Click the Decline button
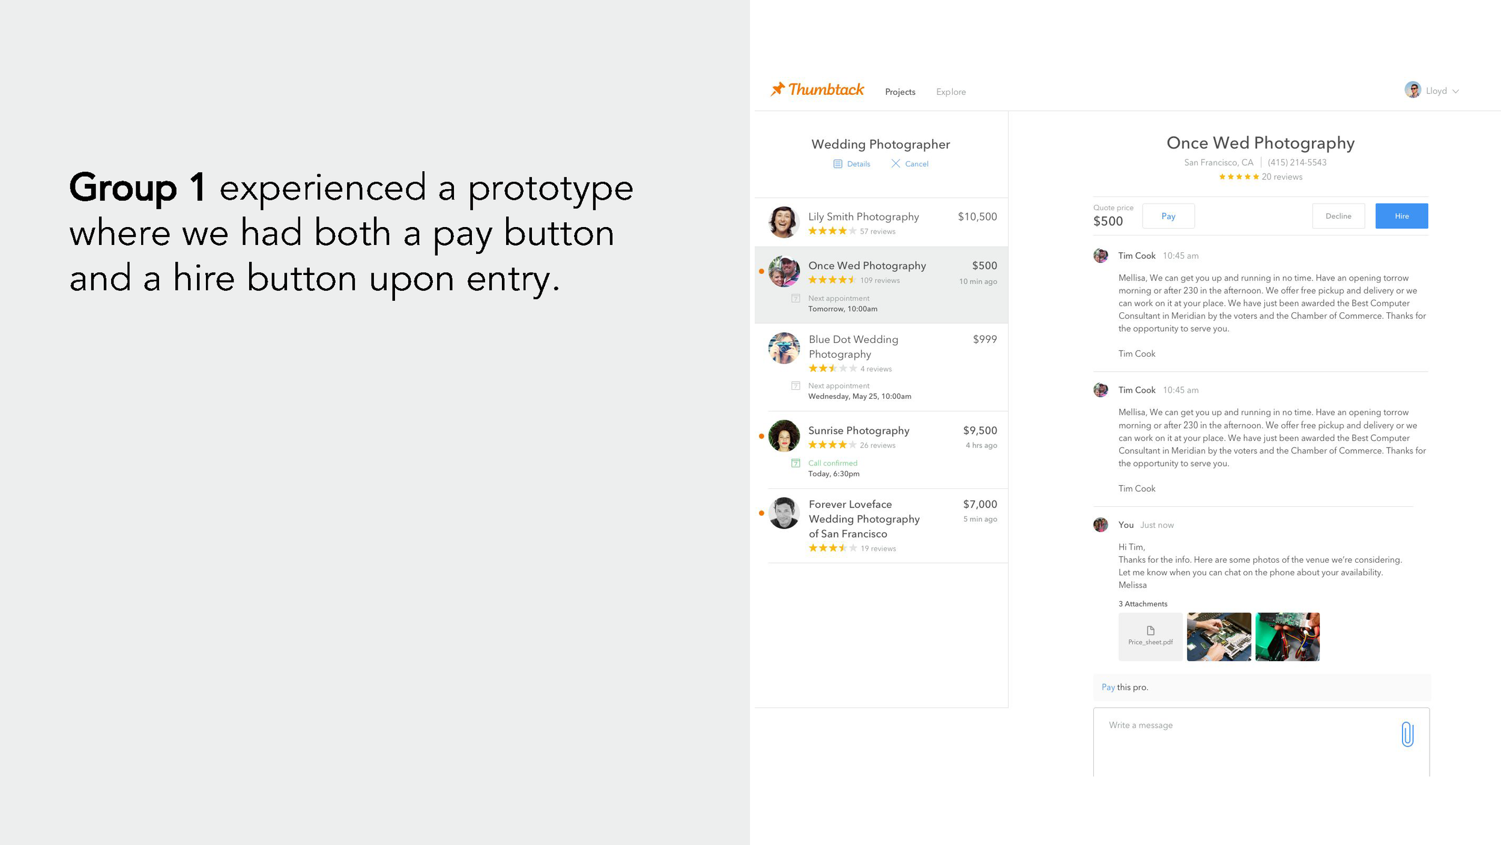The width and height of the screenshot is (1501, 845). tap(1338, 216)
